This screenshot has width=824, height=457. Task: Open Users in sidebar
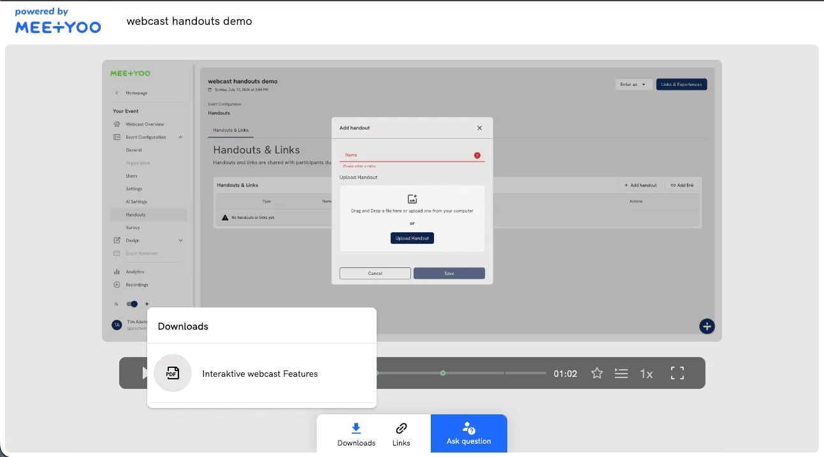pos(131,176)
